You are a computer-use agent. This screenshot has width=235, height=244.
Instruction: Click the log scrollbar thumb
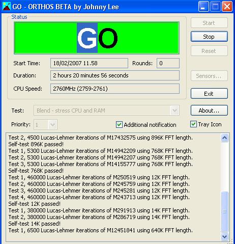(x=225, y=211)
